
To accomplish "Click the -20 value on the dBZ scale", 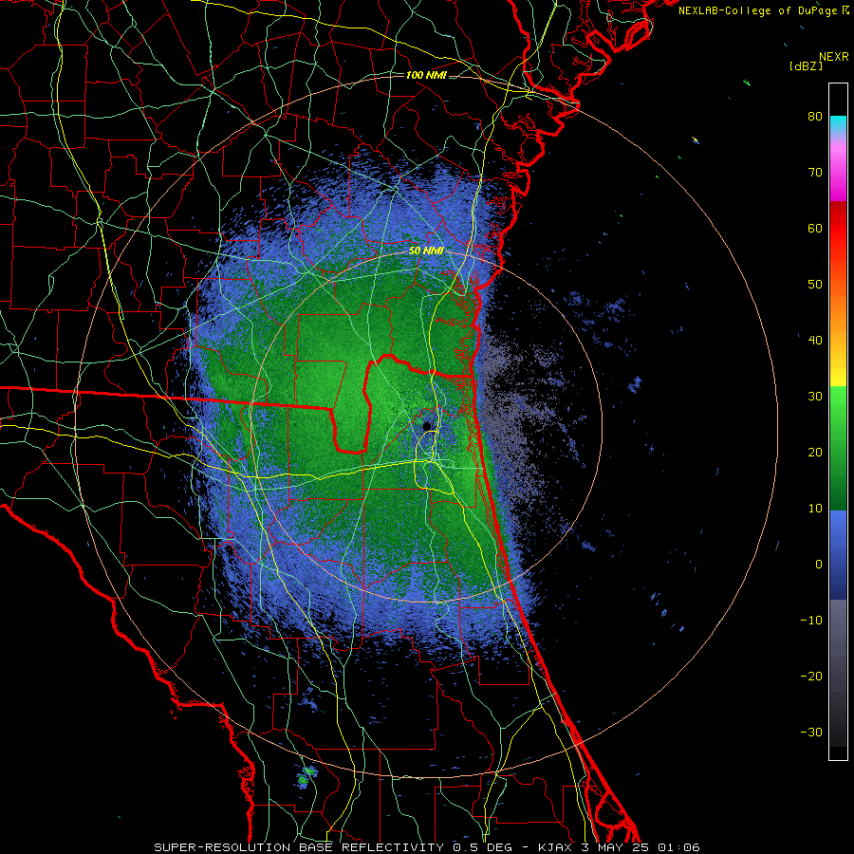I will [x=811, y=677].
